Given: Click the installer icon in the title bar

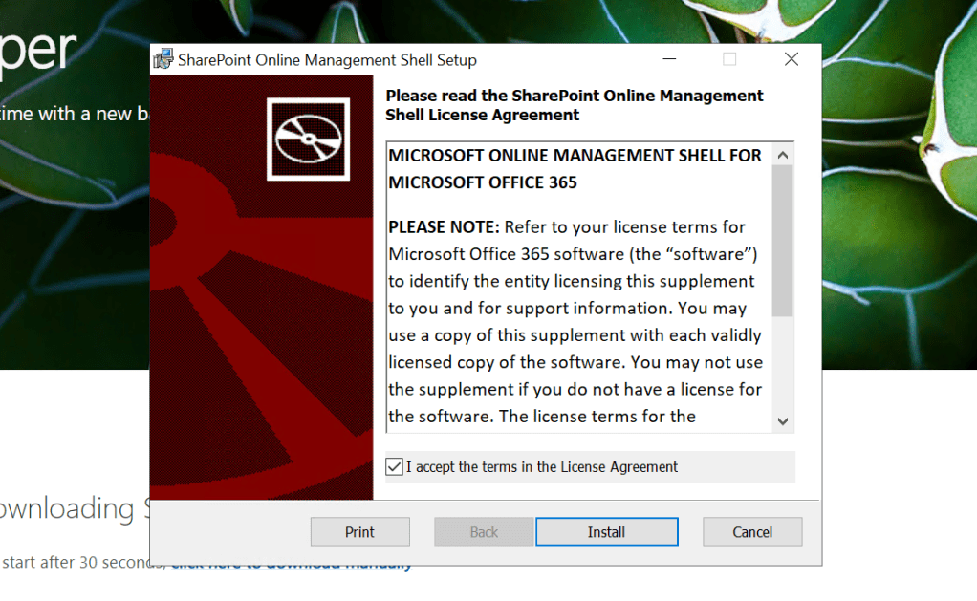Looking at the screenshot, I should point(163,59).
